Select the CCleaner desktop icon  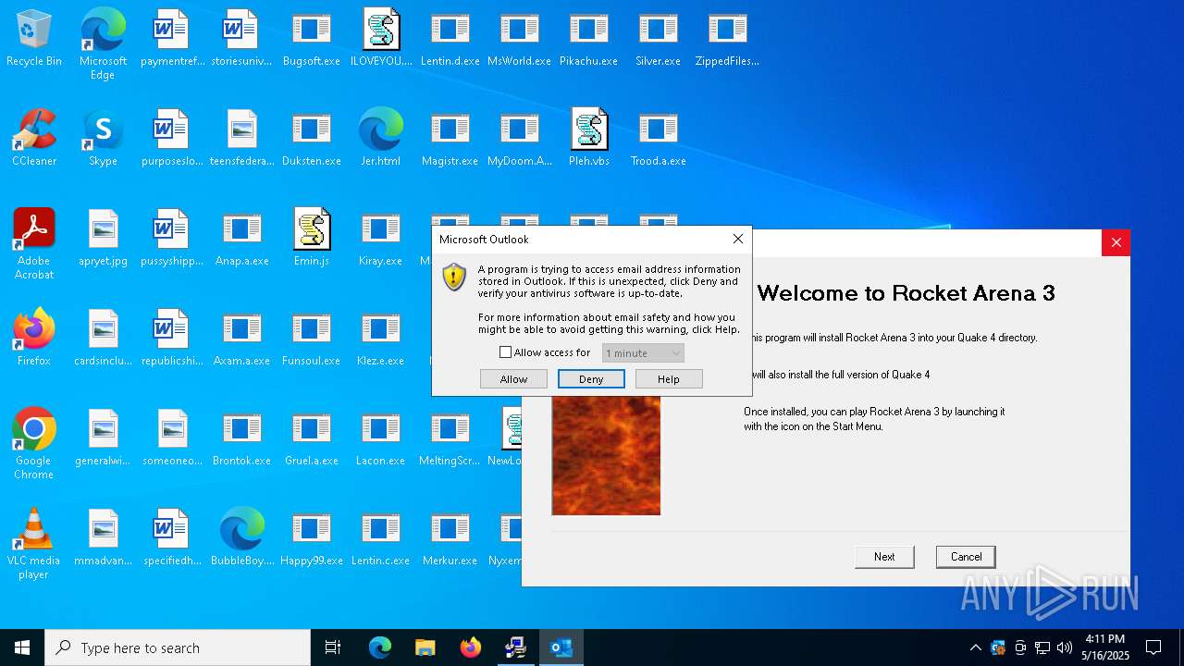(34, 138)
